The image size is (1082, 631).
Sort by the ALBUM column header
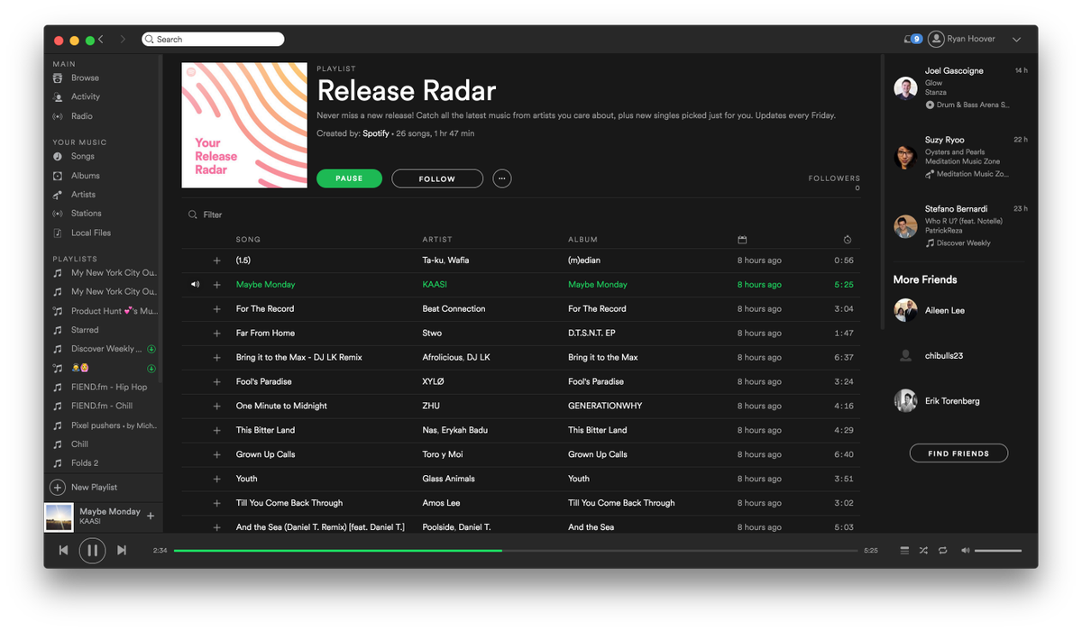pos(582,240)
